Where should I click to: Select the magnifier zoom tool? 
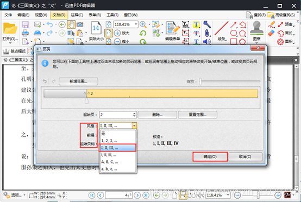143,24
